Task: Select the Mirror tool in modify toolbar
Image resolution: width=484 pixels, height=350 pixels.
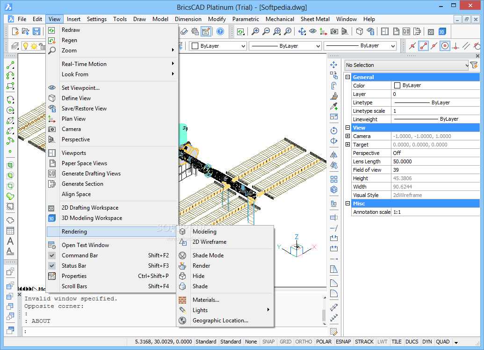Action: (x=334, y=155)
